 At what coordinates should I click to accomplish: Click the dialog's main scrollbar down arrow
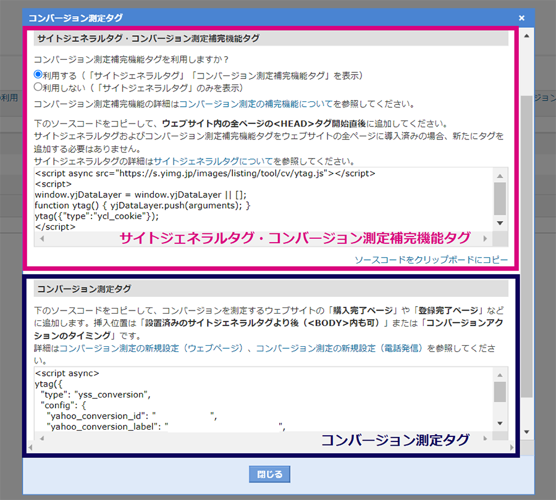[x=527, y=432]
